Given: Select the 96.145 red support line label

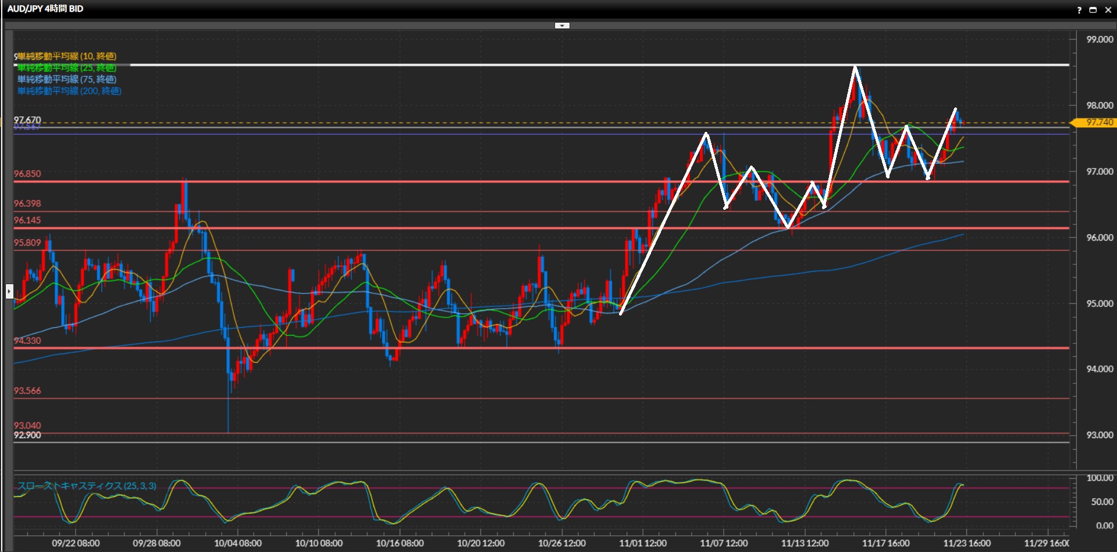Looking at the screenshot, I should tap(27, 220).
